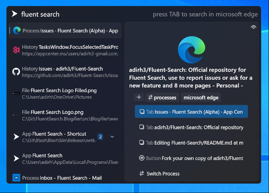Click the appcenter.ms URL under TasksWindow history
The image size is (269, 193).
point(70,54)
